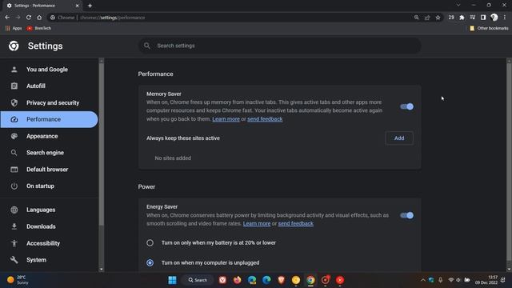Switch to Chrome in the taskbar

click(x=310, y=280)
